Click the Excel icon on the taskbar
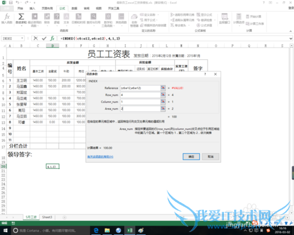Image resolution: width=294 pixels, height=235 pixels. [130, 230]
